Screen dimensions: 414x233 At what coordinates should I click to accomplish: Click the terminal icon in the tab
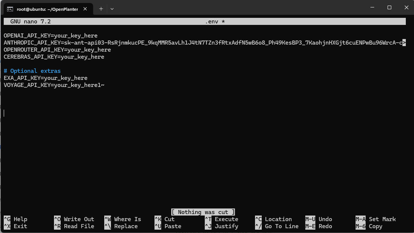[x=11, y=9]
